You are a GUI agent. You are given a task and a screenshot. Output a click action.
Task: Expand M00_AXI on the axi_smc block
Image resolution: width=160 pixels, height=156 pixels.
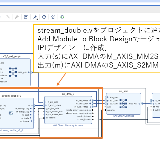click(x=139, y=104)
